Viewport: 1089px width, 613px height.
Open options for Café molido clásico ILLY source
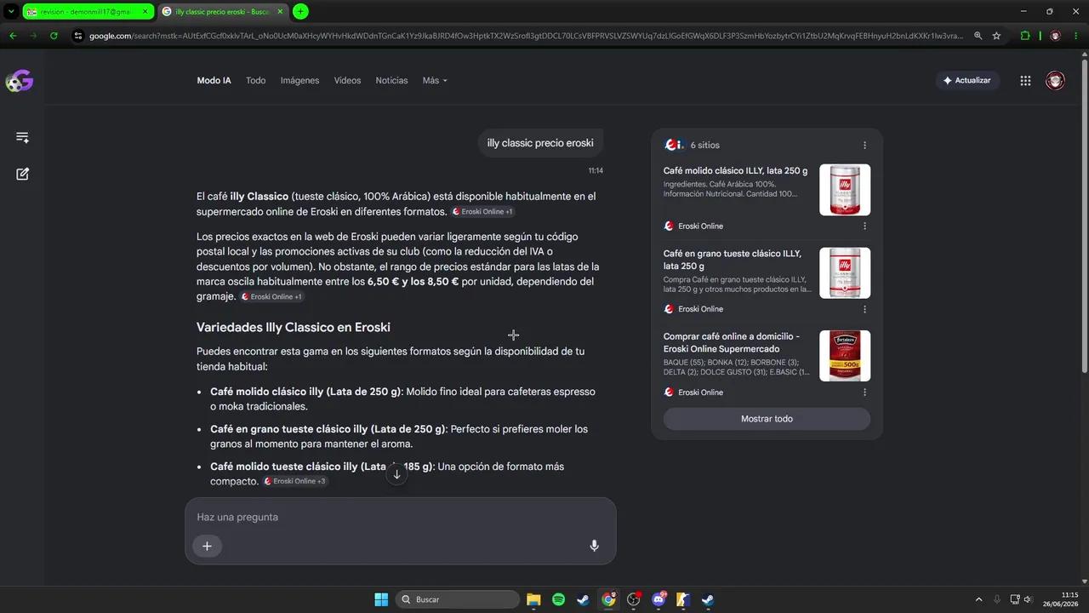pos(864,226)
